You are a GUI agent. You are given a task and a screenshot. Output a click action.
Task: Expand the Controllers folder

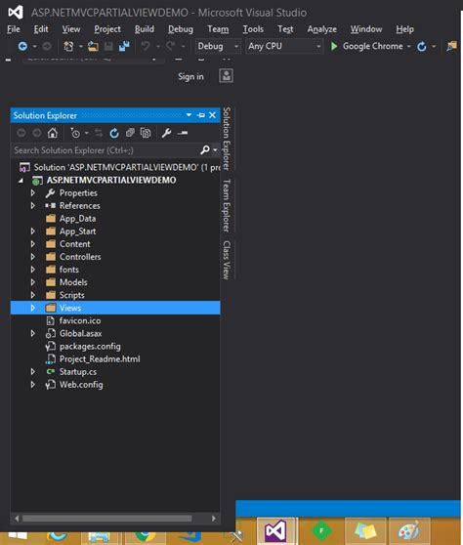[32, 257]
